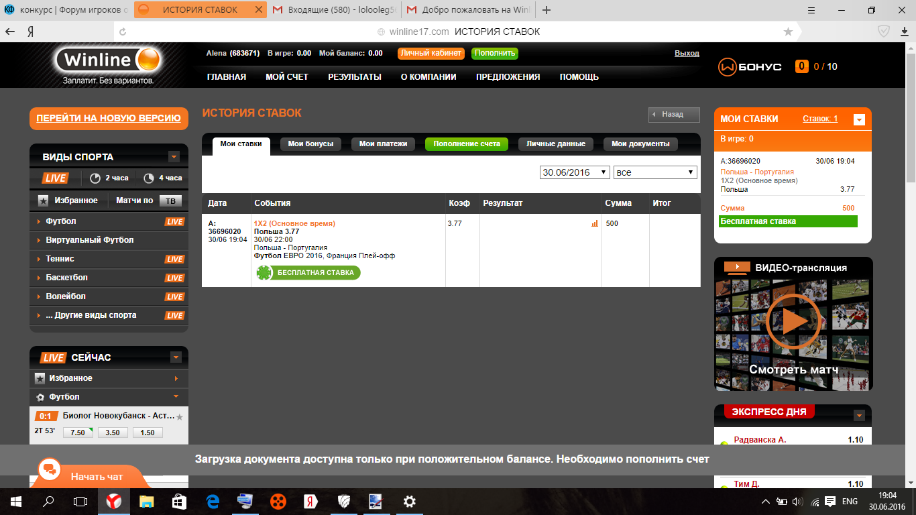Click the 0:1 live score badge

46,416
